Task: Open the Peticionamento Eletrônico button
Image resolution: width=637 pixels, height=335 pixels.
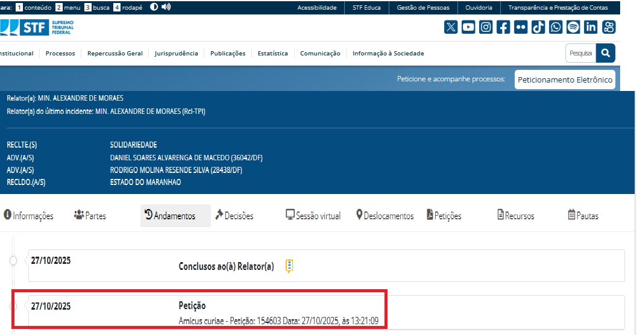Action: coord(565,80)
